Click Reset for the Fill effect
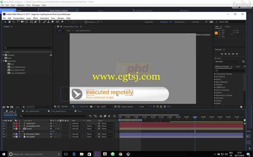This screenshot has height=157, width=253. pos(52,131)
